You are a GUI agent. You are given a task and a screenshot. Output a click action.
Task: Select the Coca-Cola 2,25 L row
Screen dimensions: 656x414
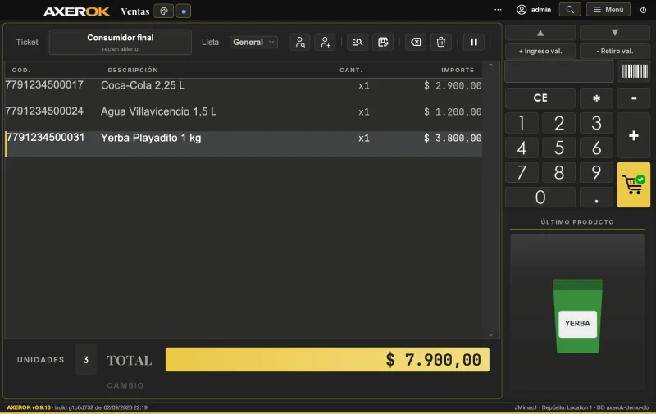[244, 92]
